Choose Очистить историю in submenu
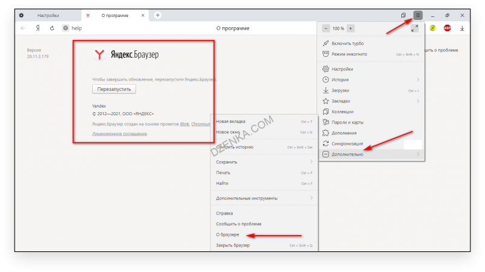Viewport: 485px width, 272px height. (264, 147)
